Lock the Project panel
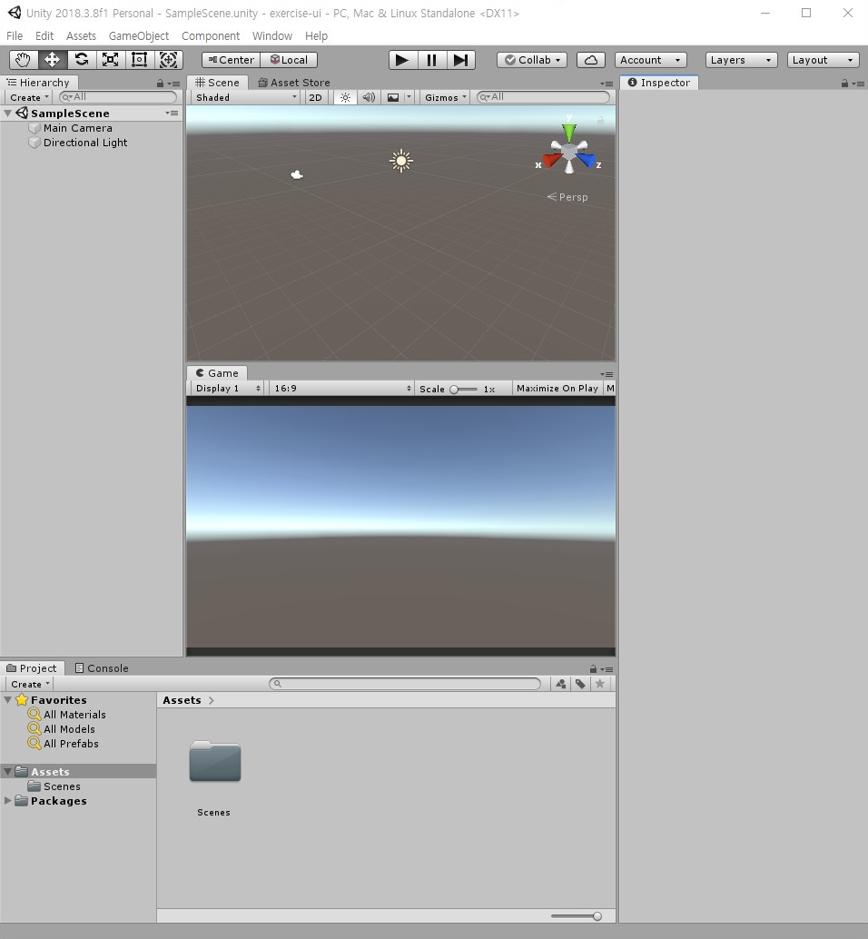 593,669
